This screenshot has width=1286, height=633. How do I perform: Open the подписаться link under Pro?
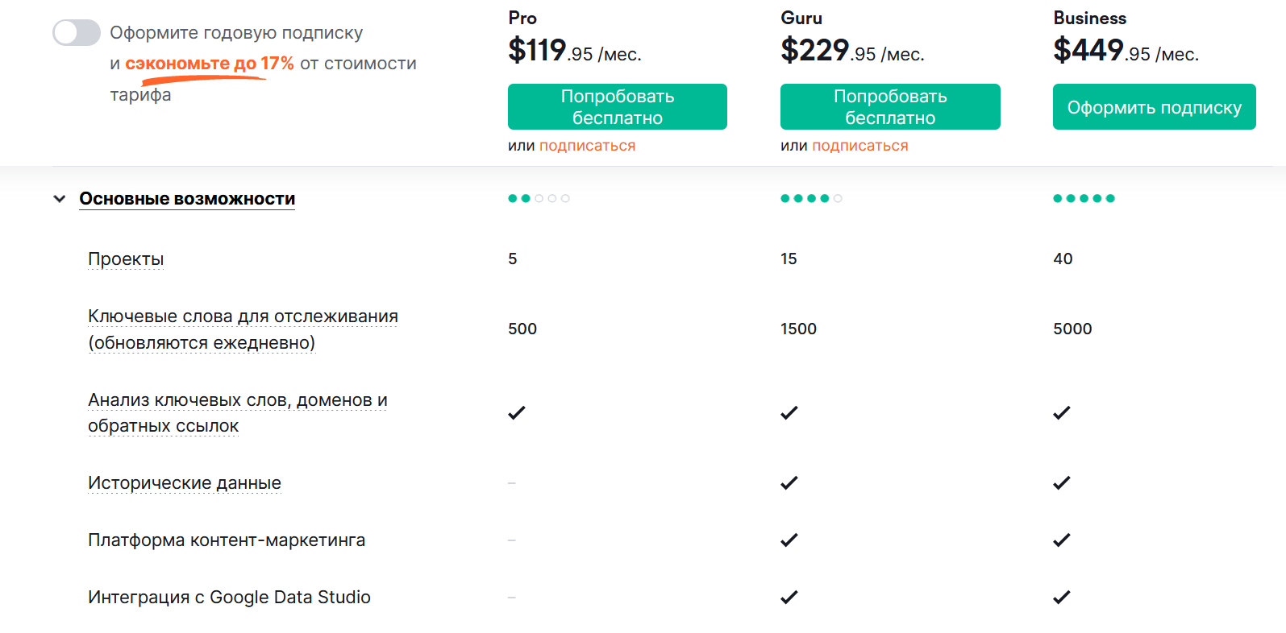point(587,146)
